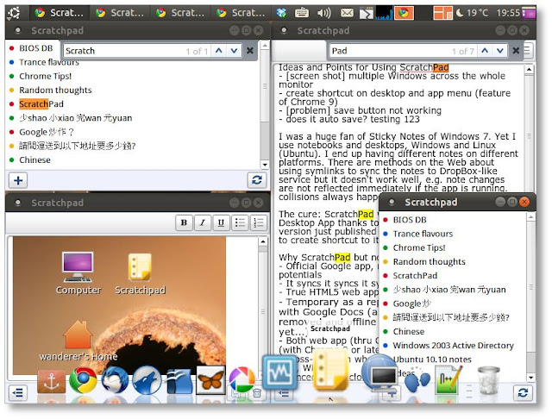Open the Ubuntu main menu logo
This screenshot has height=419, width=552.
14,13
